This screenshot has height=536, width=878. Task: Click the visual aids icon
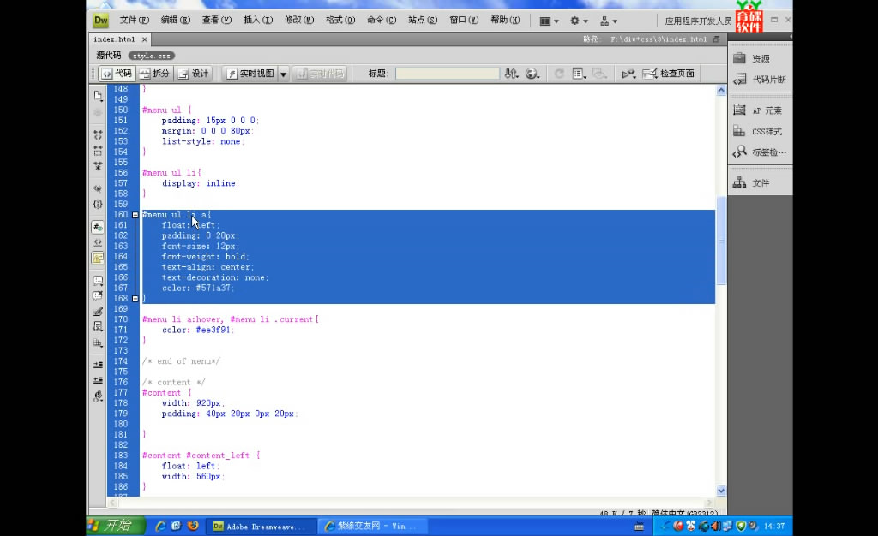[599, 74]
